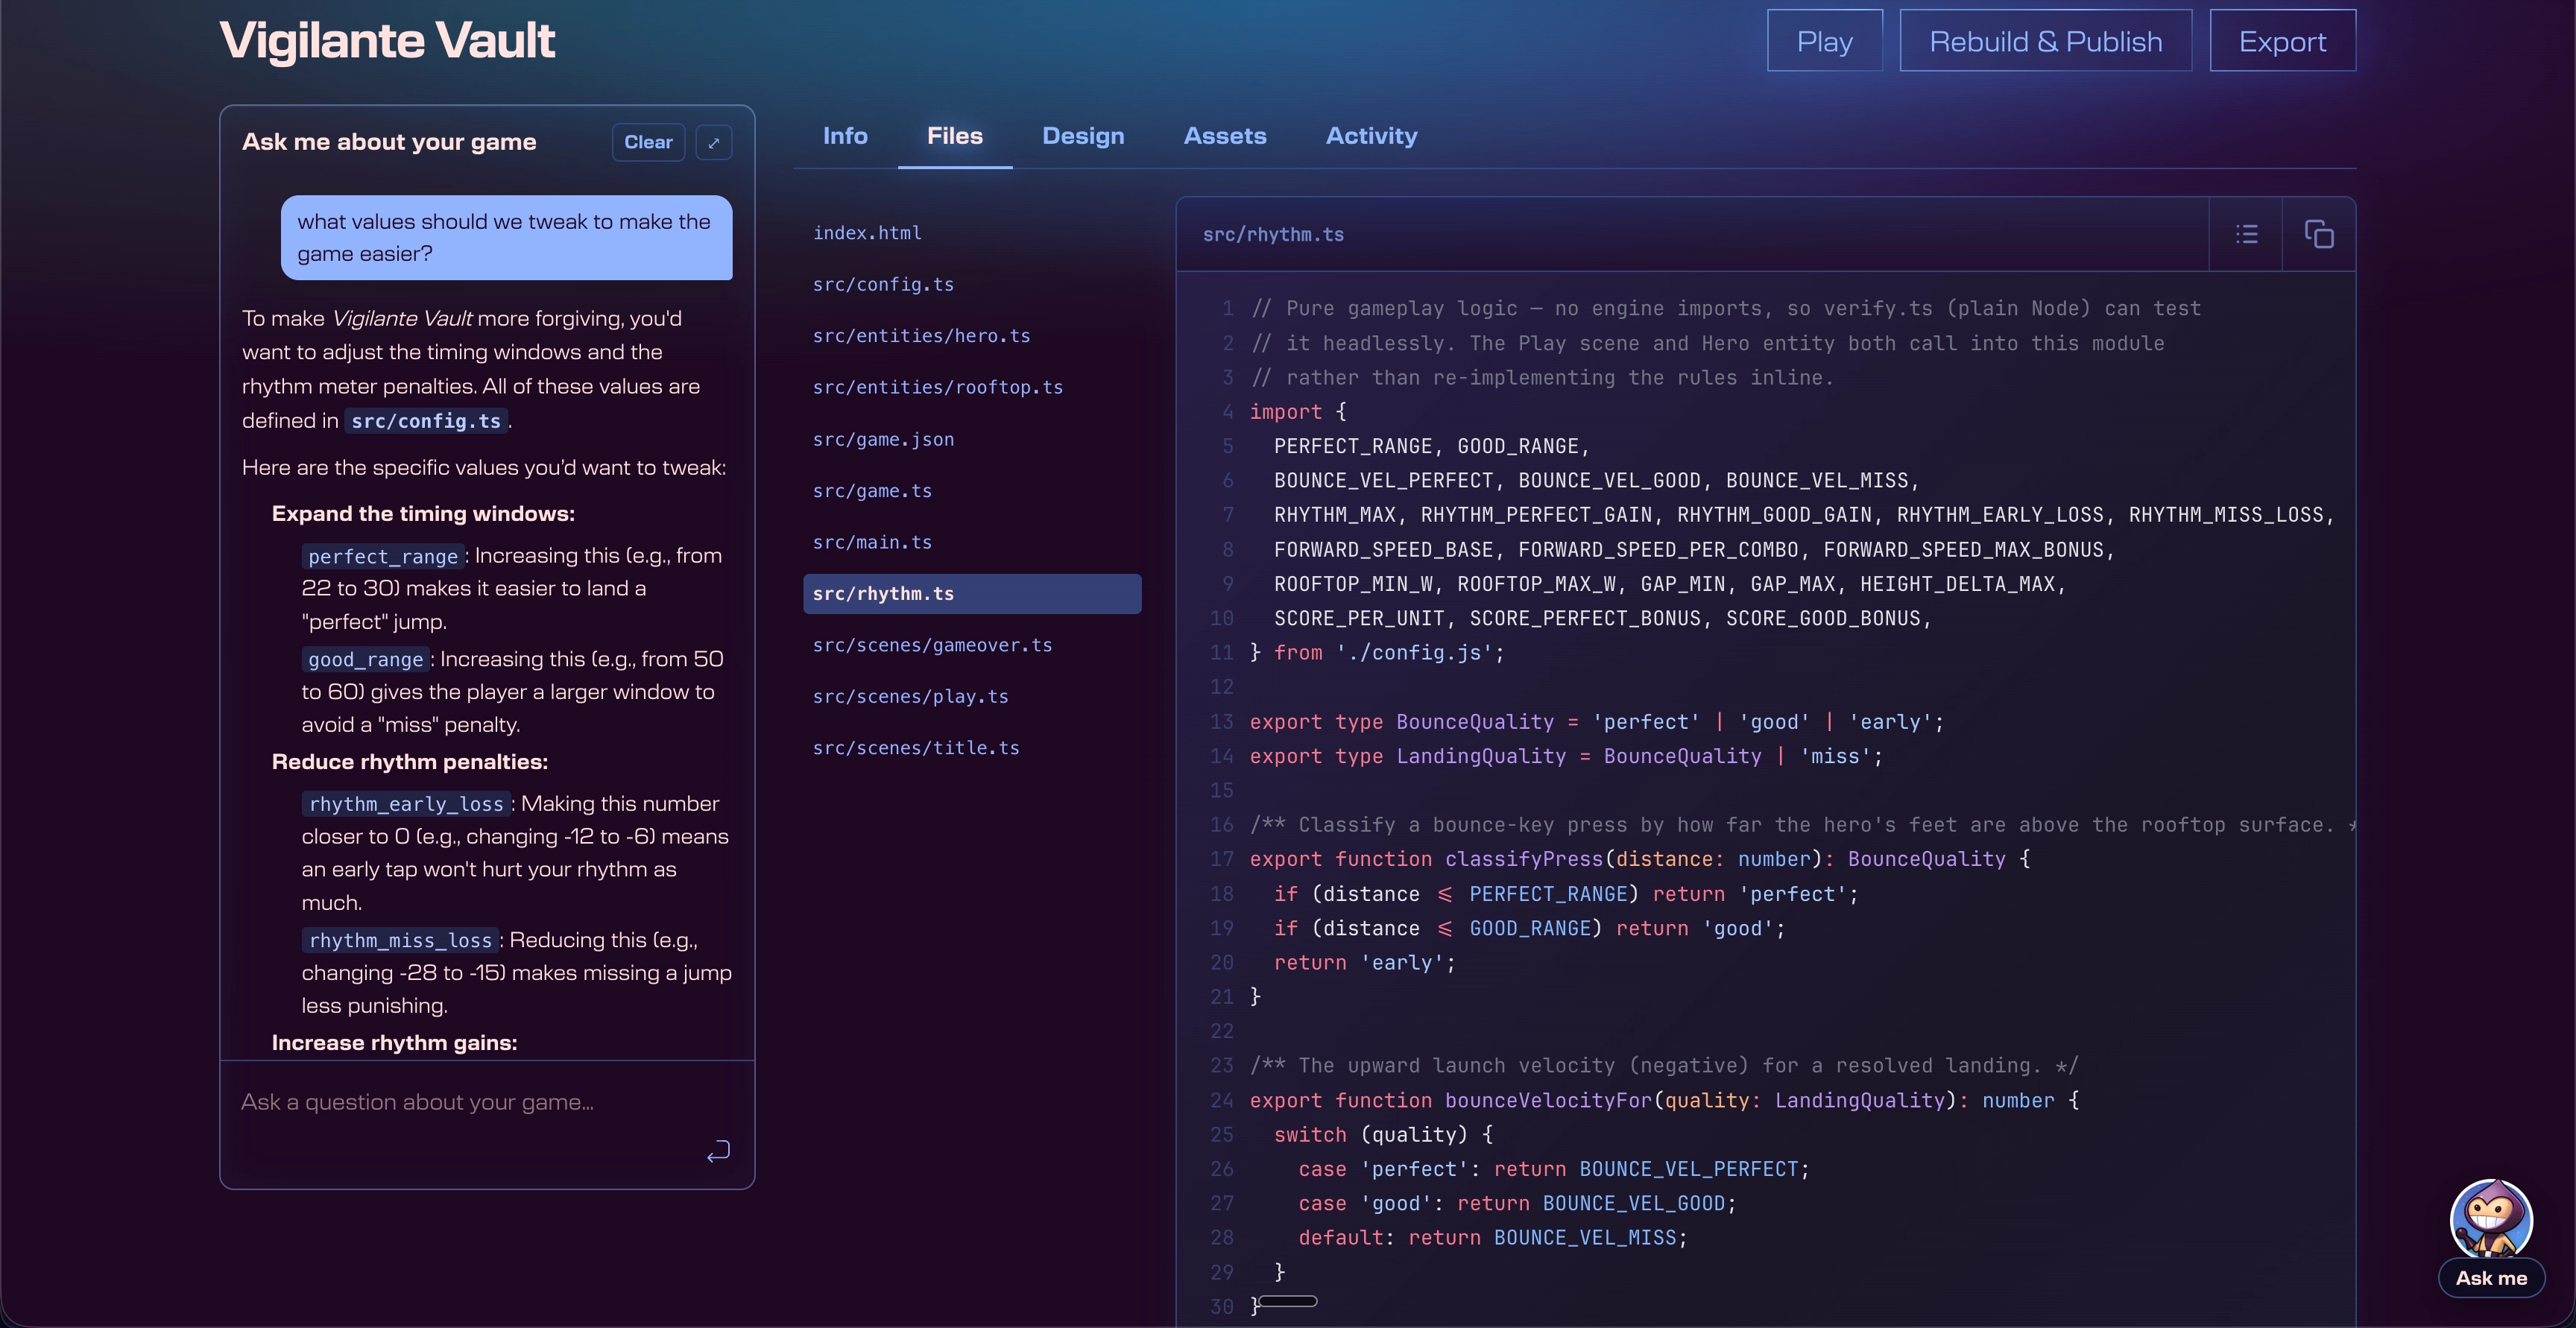Select src/entities/rooftop.ts
Image resolution: width=2576 pixels, height=1328 pixels.
pyautogui.click(x=972, y=387)
